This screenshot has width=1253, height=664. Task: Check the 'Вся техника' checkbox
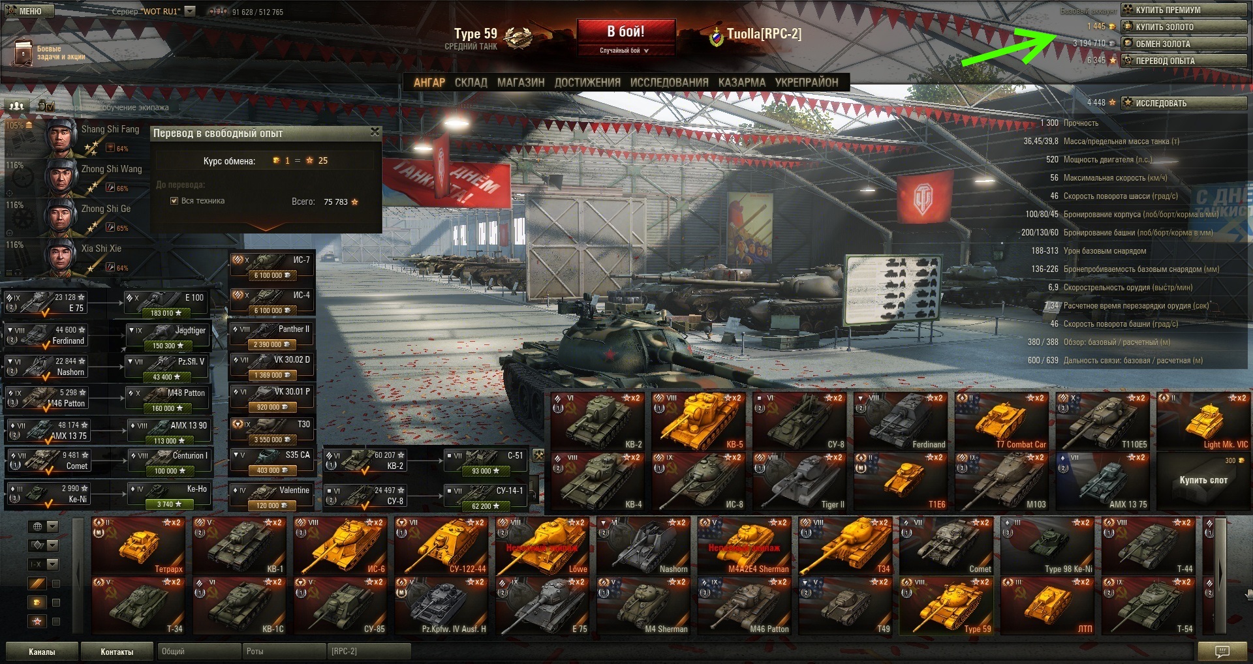pyautogui.click(x=174, y=201)
